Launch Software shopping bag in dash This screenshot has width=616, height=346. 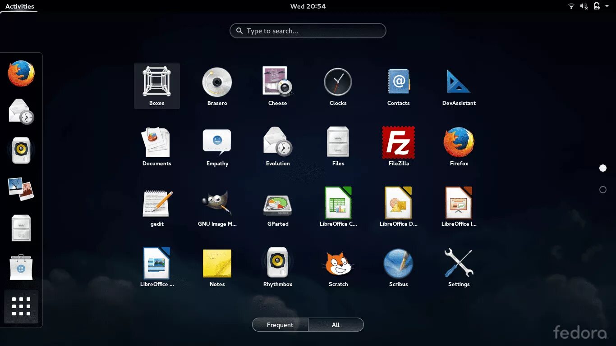coord(21,267)
